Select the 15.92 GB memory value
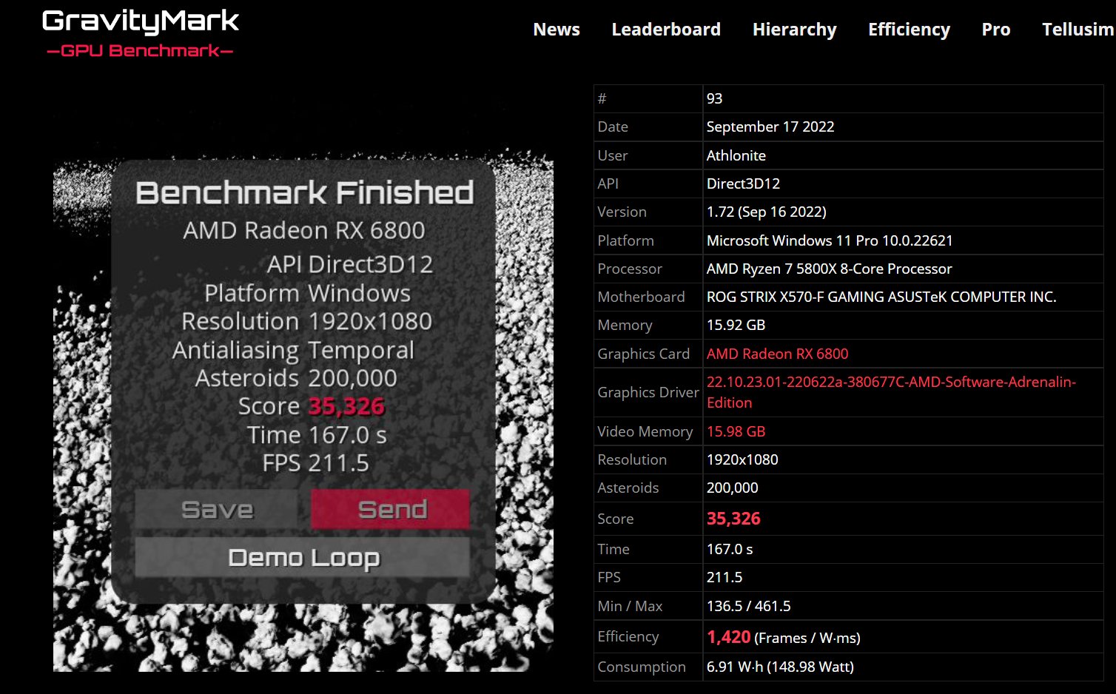 click(x=736, y=325)
